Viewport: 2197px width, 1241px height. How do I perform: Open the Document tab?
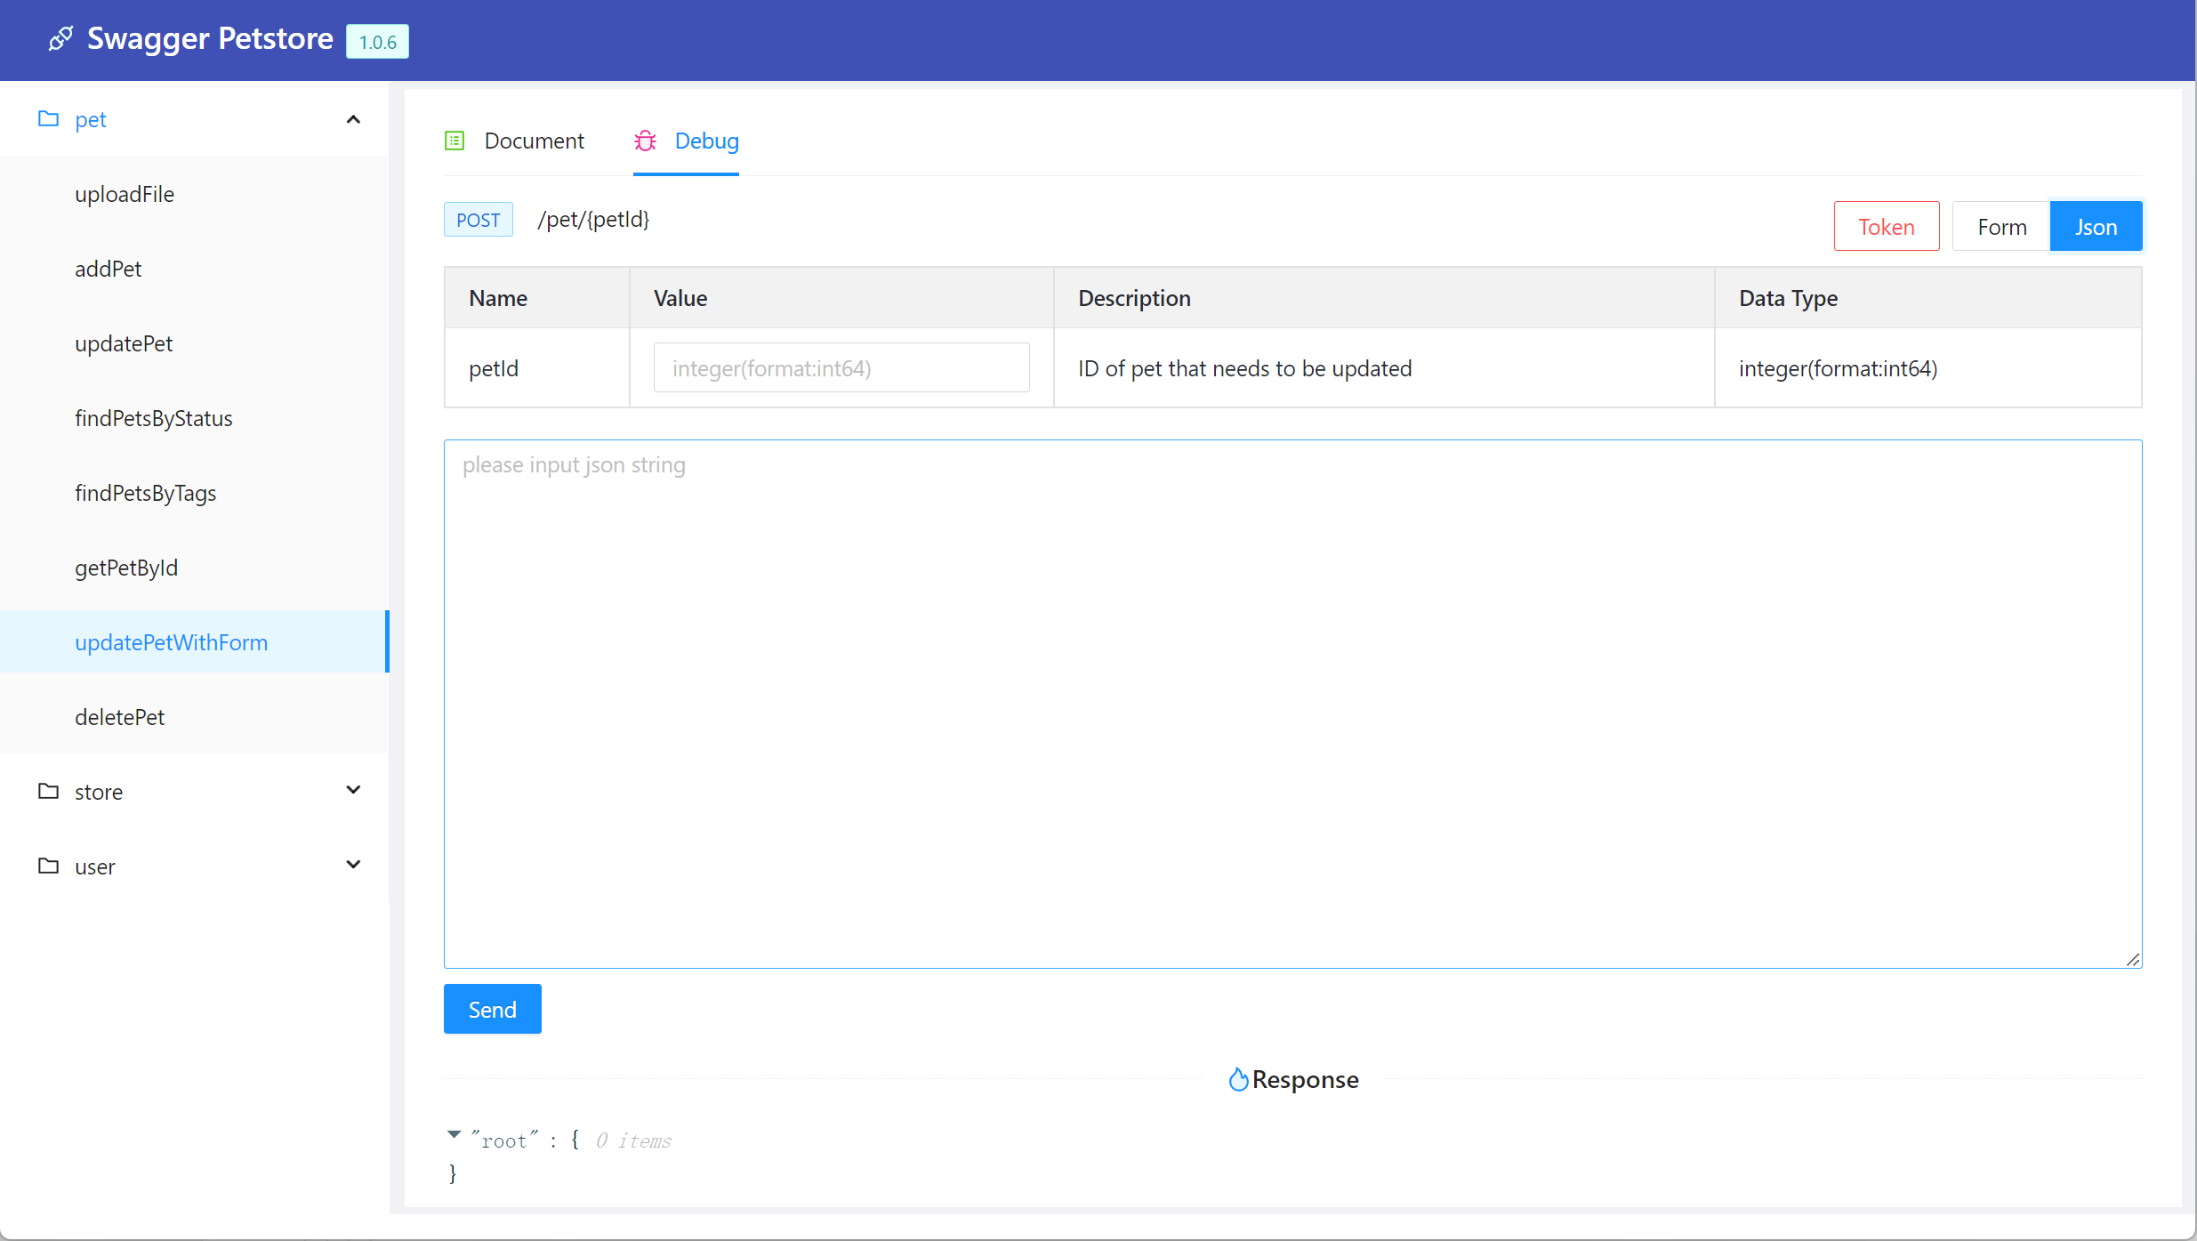tap(534, 141)
